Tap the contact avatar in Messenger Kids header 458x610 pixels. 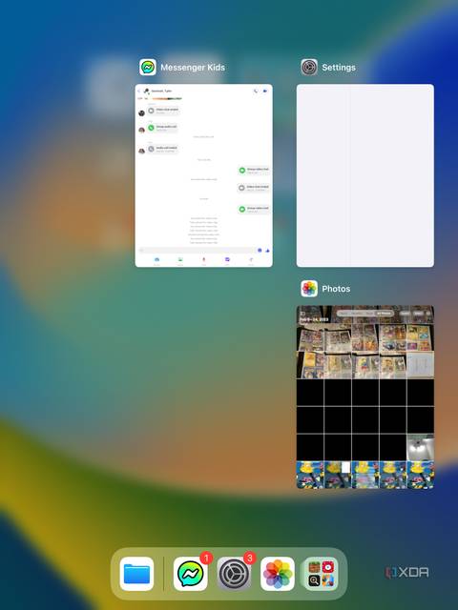tap(146, 91)
